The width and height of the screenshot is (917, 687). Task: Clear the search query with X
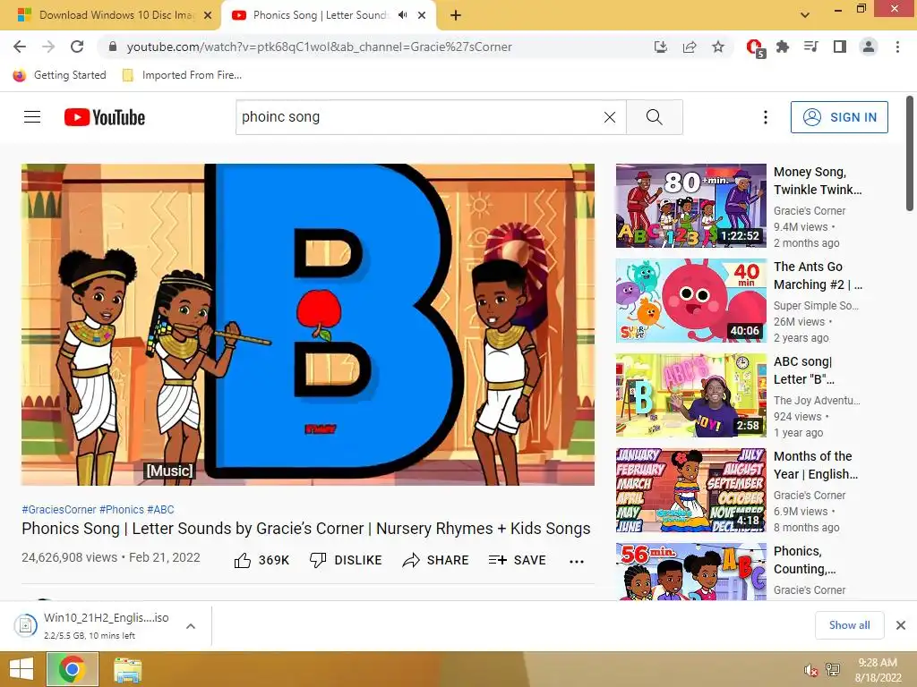pos(609,117)
